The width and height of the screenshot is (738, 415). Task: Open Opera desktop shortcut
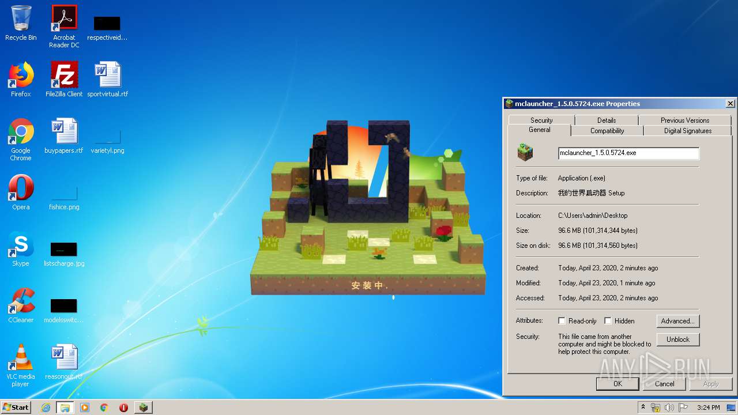click(x=21, y=193)
